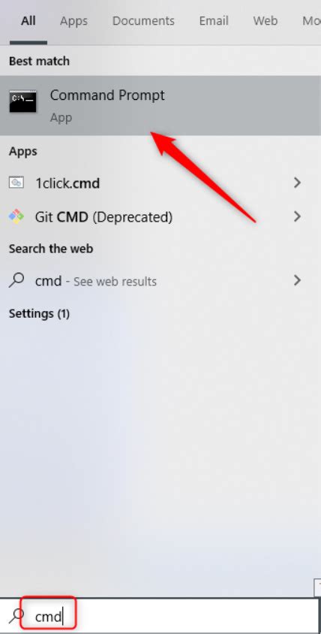Select the Web filter tab
321x634 pixels.
pos(265,21)
